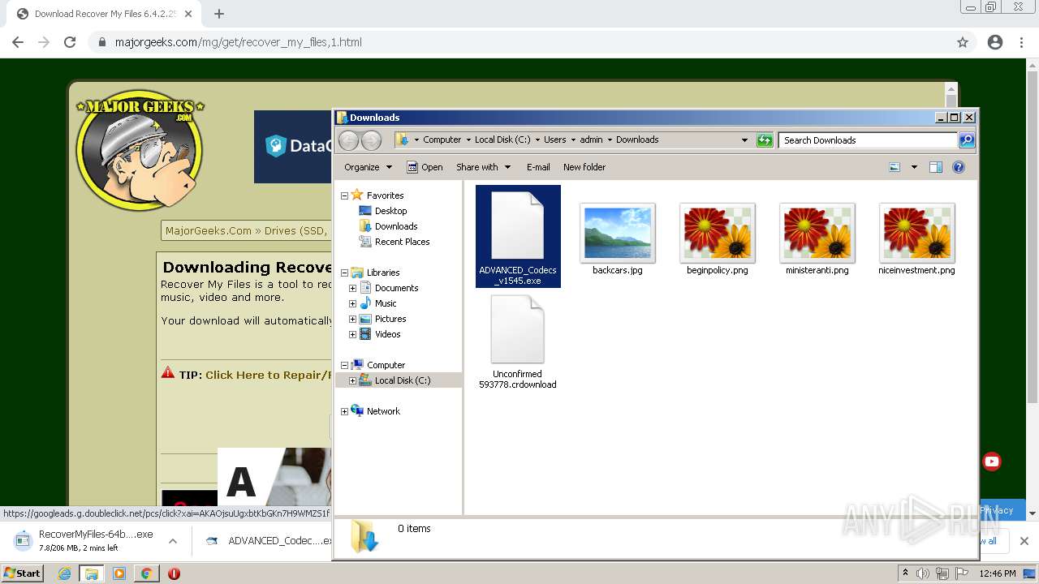Open the Organize menu
Viewport: 1039px width, 584px height.
[x=368, y=167]
